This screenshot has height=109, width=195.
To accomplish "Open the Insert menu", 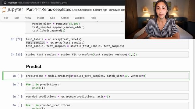I will [x=41, y=18].
